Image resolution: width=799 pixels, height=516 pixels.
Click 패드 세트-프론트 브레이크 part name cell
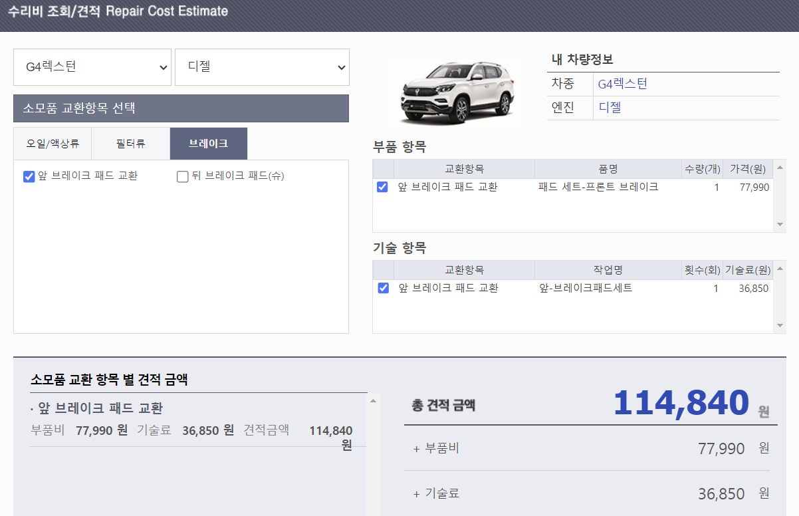point(598,188)
